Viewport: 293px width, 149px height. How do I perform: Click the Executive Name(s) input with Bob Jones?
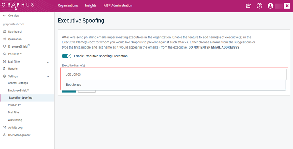[174, 74]
